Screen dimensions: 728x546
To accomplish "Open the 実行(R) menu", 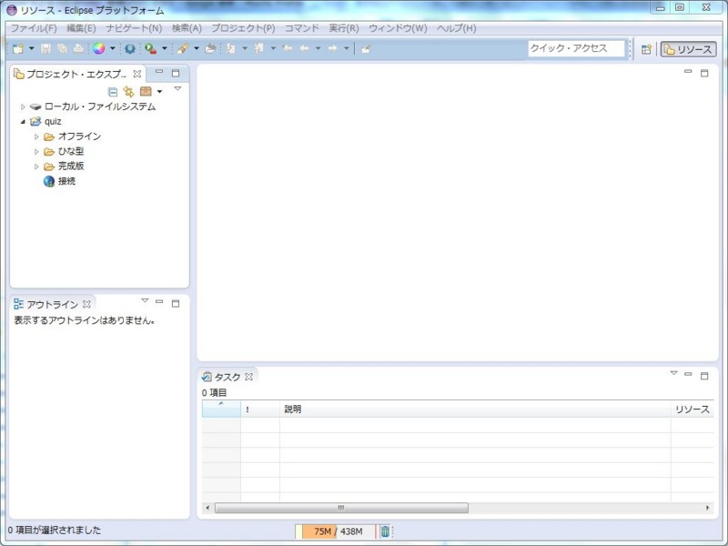I will point(344,28).
